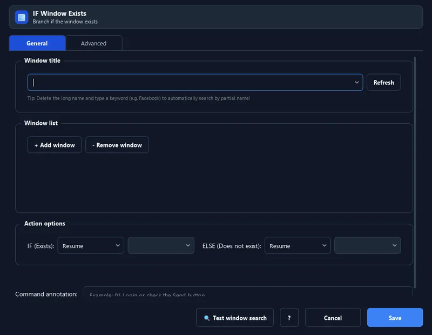Click the Remove window button
Screen dimensions: 432x335
point(117,145)
